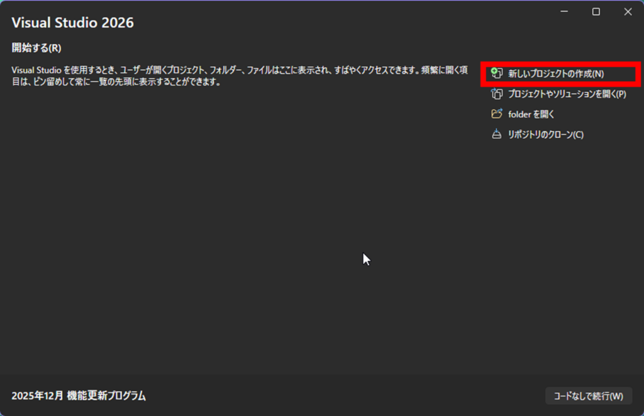Open プロジェクトやソリューションを開く(P)

(567, 94)
